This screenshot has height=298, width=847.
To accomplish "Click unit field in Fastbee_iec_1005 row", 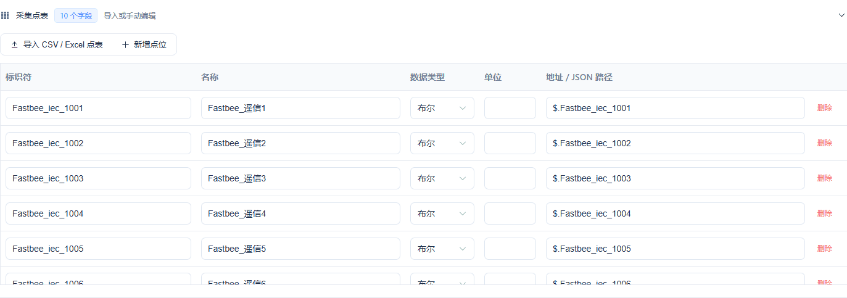I will click(510, 249).
